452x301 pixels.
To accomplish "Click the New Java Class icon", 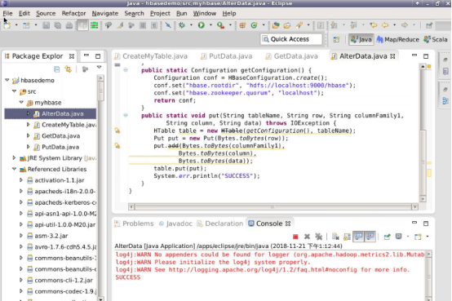I will click(254, 25).
